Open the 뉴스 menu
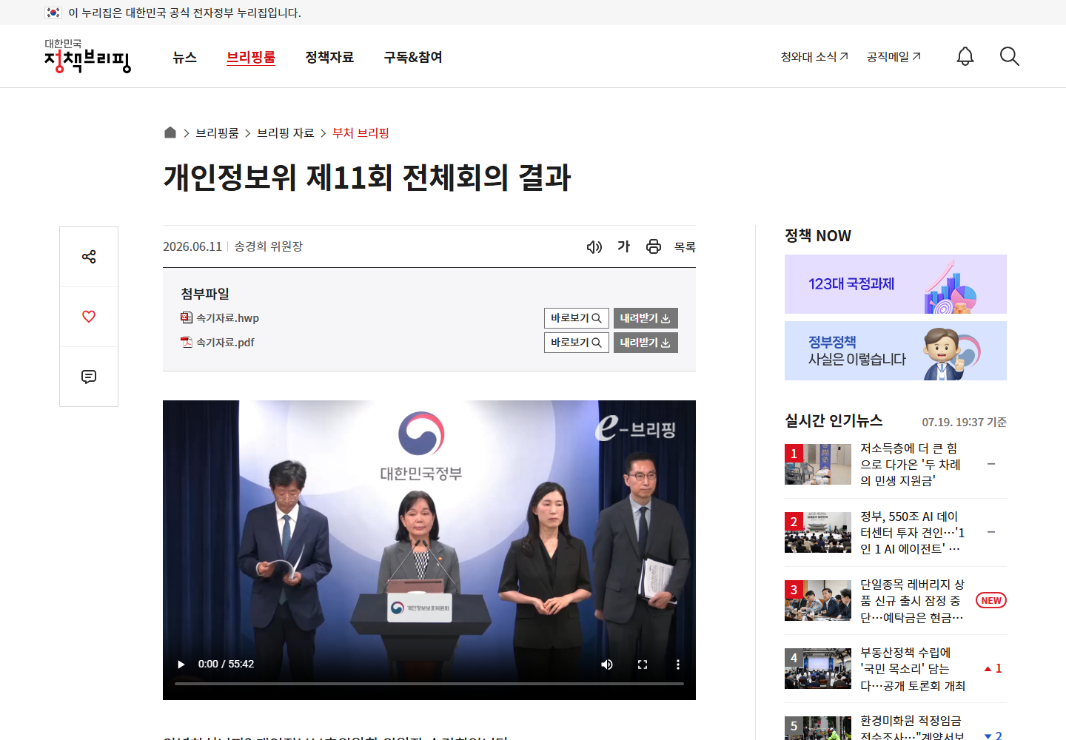Image resolution: width=1066 pixels, height=740 pixels. (x=184, y=57)
